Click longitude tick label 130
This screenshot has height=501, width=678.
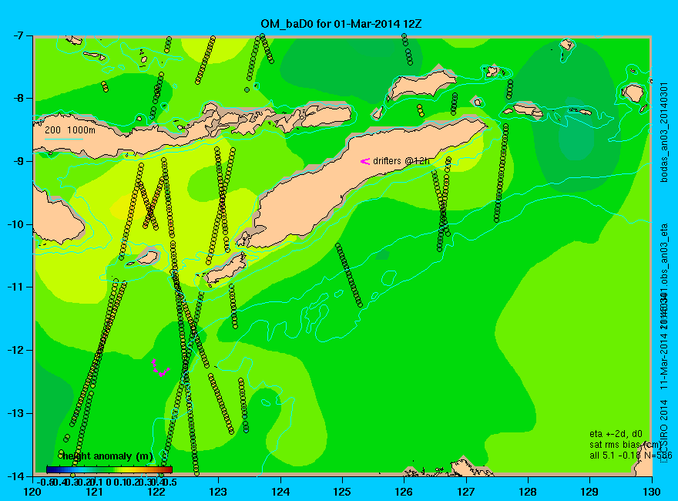pos(652,492)
